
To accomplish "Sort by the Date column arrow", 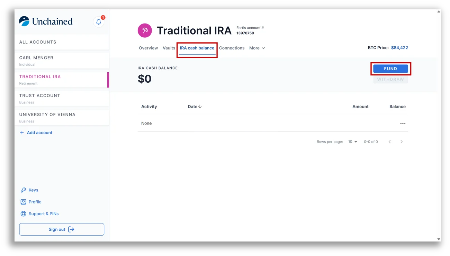I will click(x=200, y=107).
